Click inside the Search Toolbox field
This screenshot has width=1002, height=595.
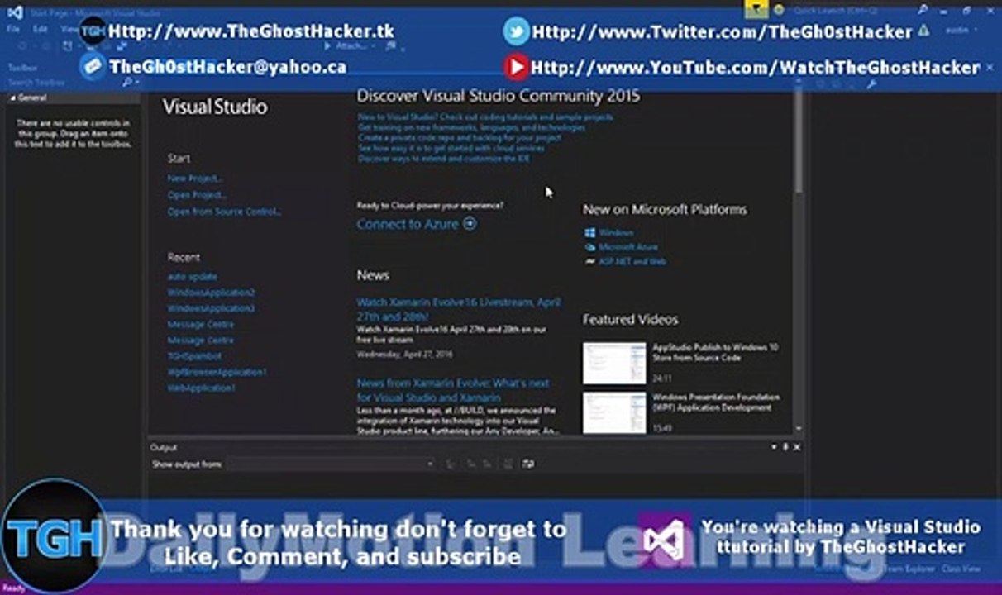click(x=63, y=83)
